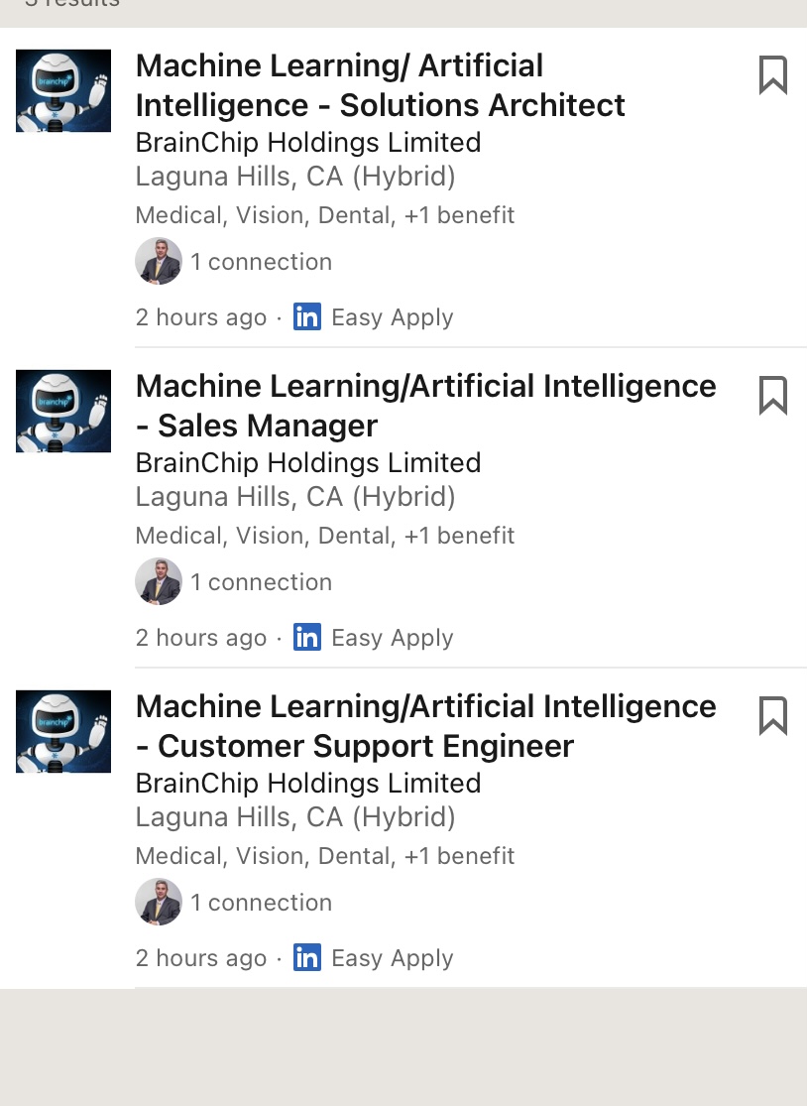
Task: Click Easy Apply text on Solutions Architect job
Action: point(393,317)
